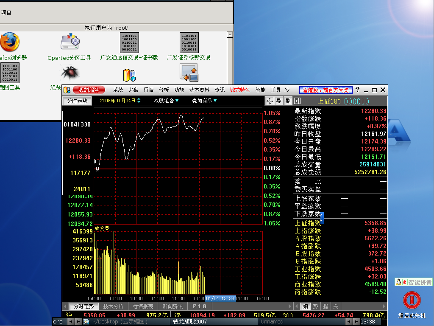Viewport: 434px width, 326px height.
Task: Open the 功能 menu
Action: click(179, 90)
